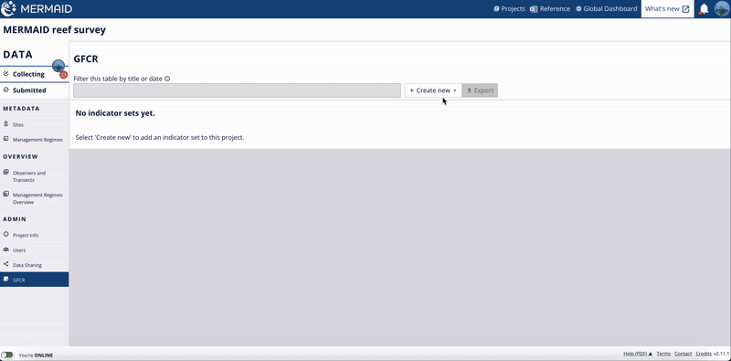Click the Export button

tap(481, 90)
